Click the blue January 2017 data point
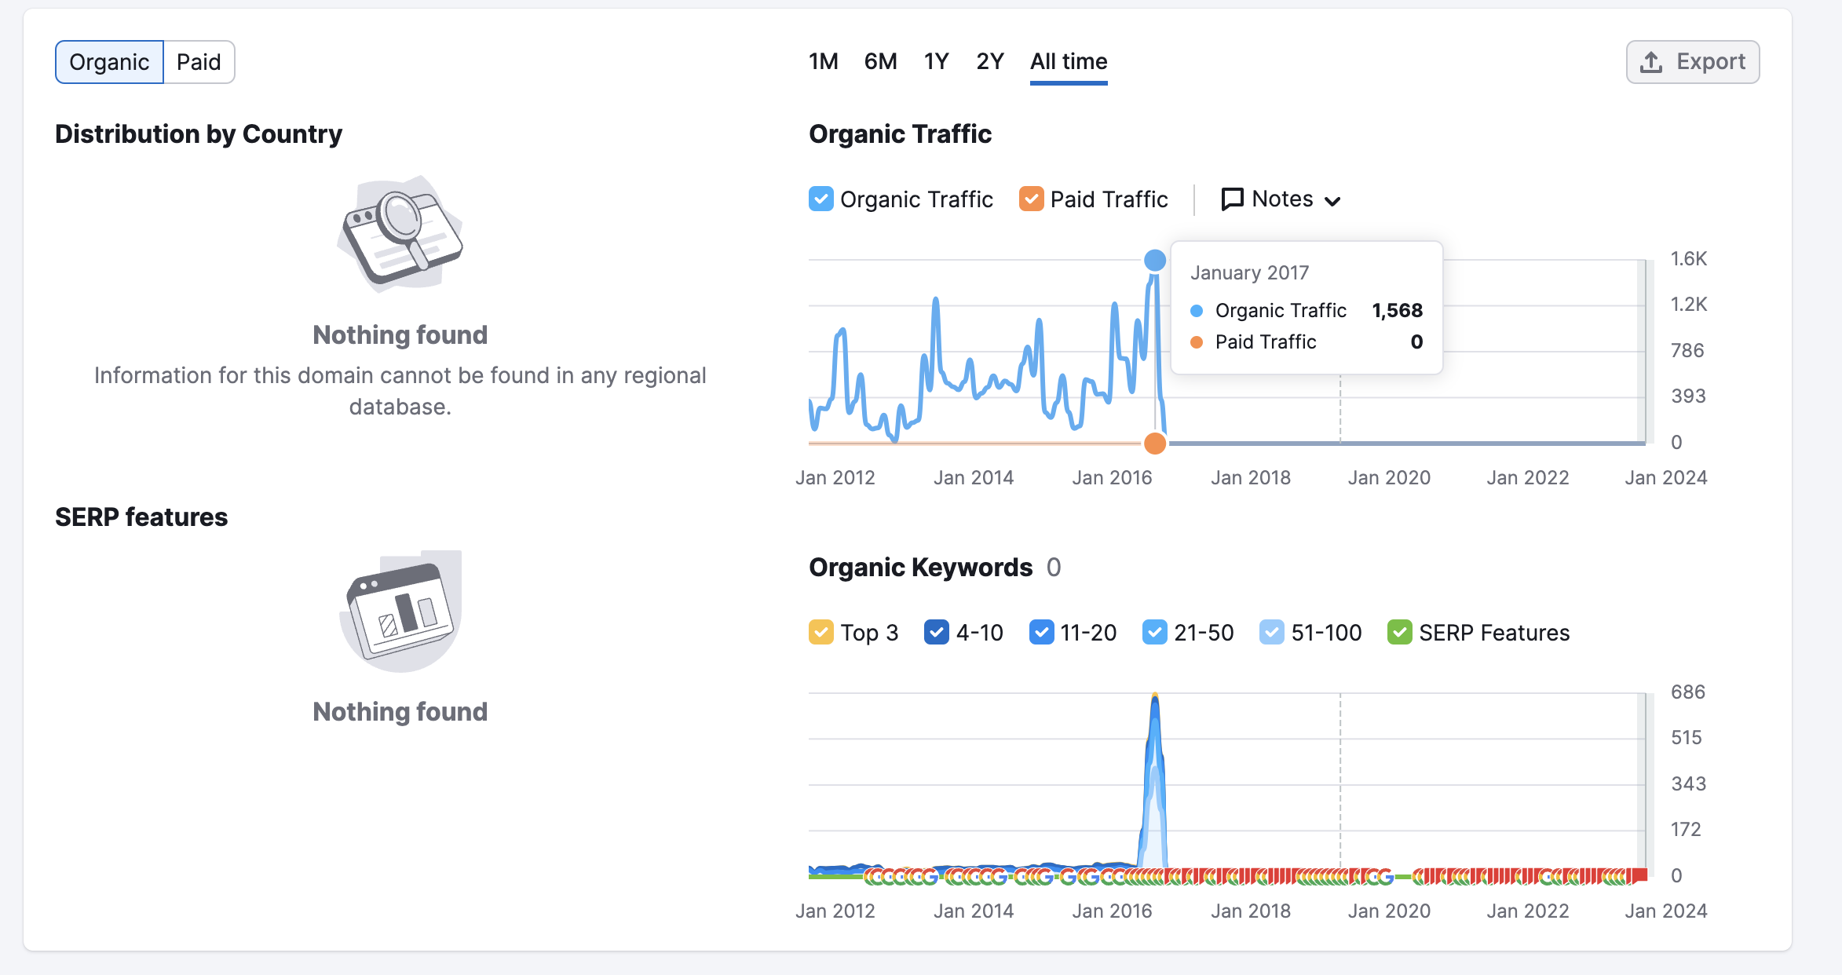1842x975 pixels. tap(1155, 260)
